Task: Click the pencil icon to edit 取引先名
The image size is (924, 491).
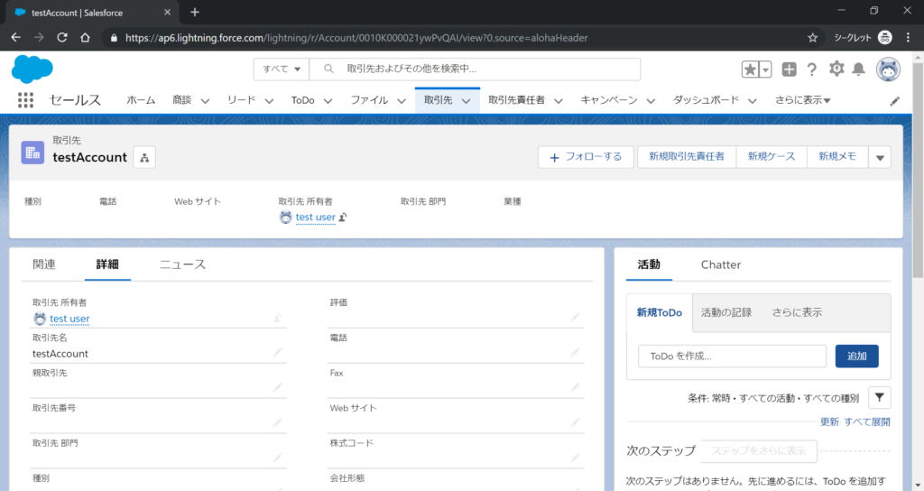Action: click(279, 353)
